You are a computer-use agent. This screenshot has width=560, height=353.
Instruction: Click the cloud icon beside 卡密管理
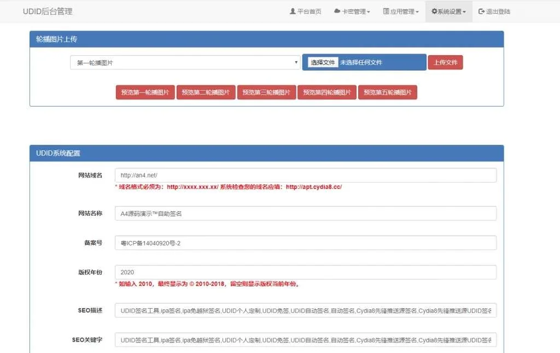coord(337,11)
